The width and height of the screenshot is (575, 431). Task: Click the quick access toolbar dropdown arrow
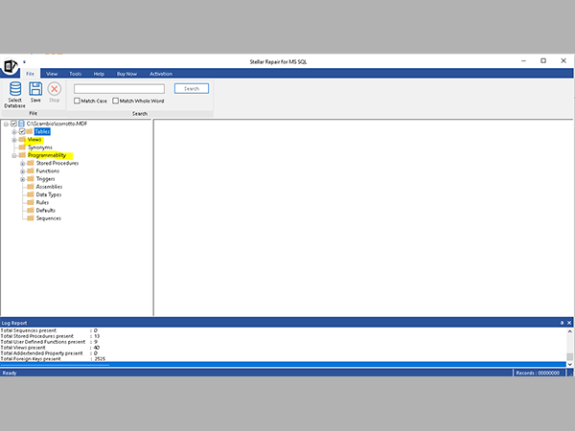pos(24,62)
